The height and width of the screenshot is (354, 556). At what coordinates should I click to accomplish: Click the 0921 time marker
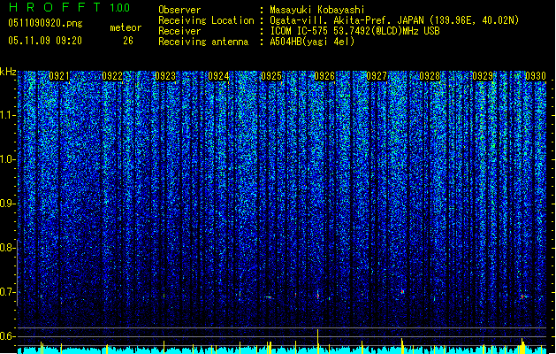59,76
